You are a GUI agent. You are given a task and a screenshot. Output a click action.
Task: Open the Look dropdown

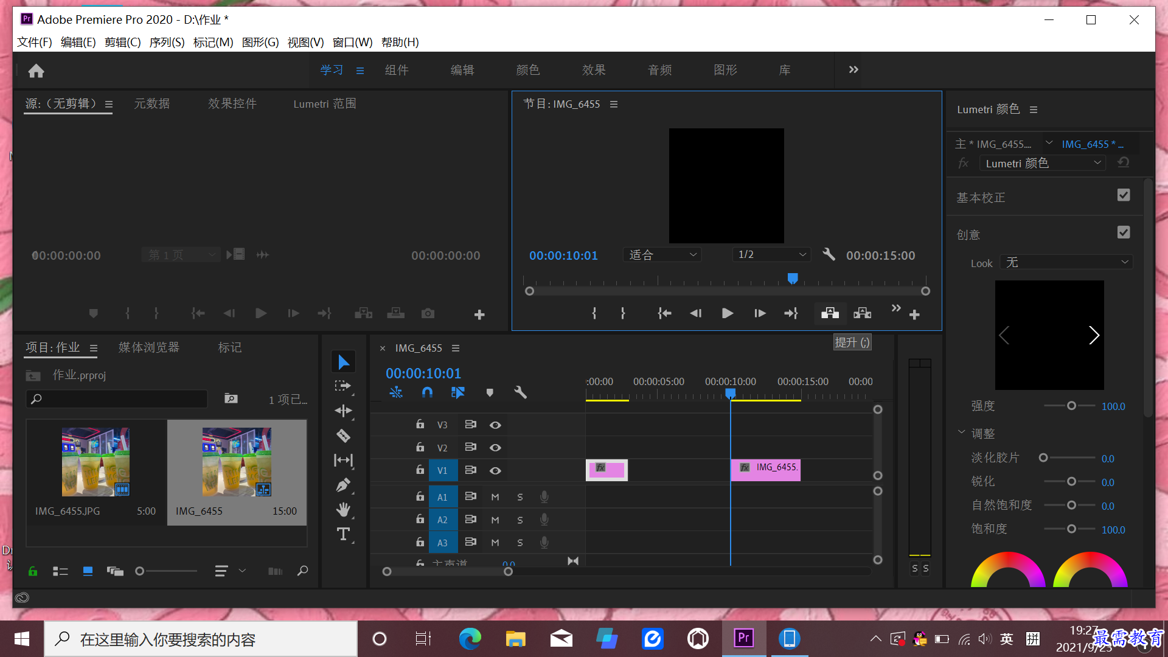point(1067,262)
